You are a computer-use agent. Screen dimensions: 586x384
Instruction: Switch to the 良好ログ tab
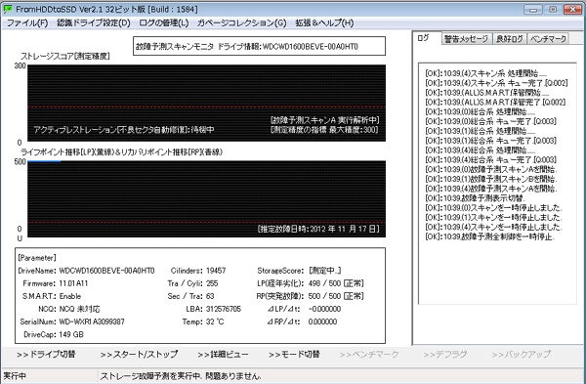click(x=510, y=39)
